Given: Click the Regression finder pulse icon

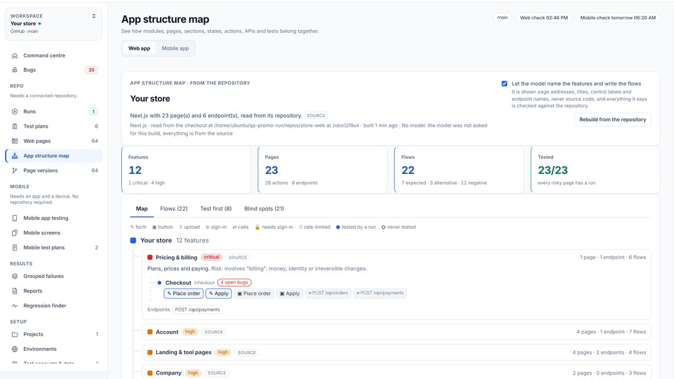Looking at the screenshot, I should pos(14,305).
